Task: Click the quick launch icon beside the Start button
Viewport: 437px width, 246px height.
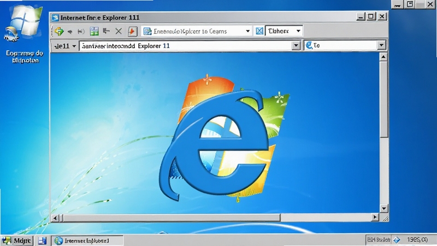Action: click(x=42, y=241)
